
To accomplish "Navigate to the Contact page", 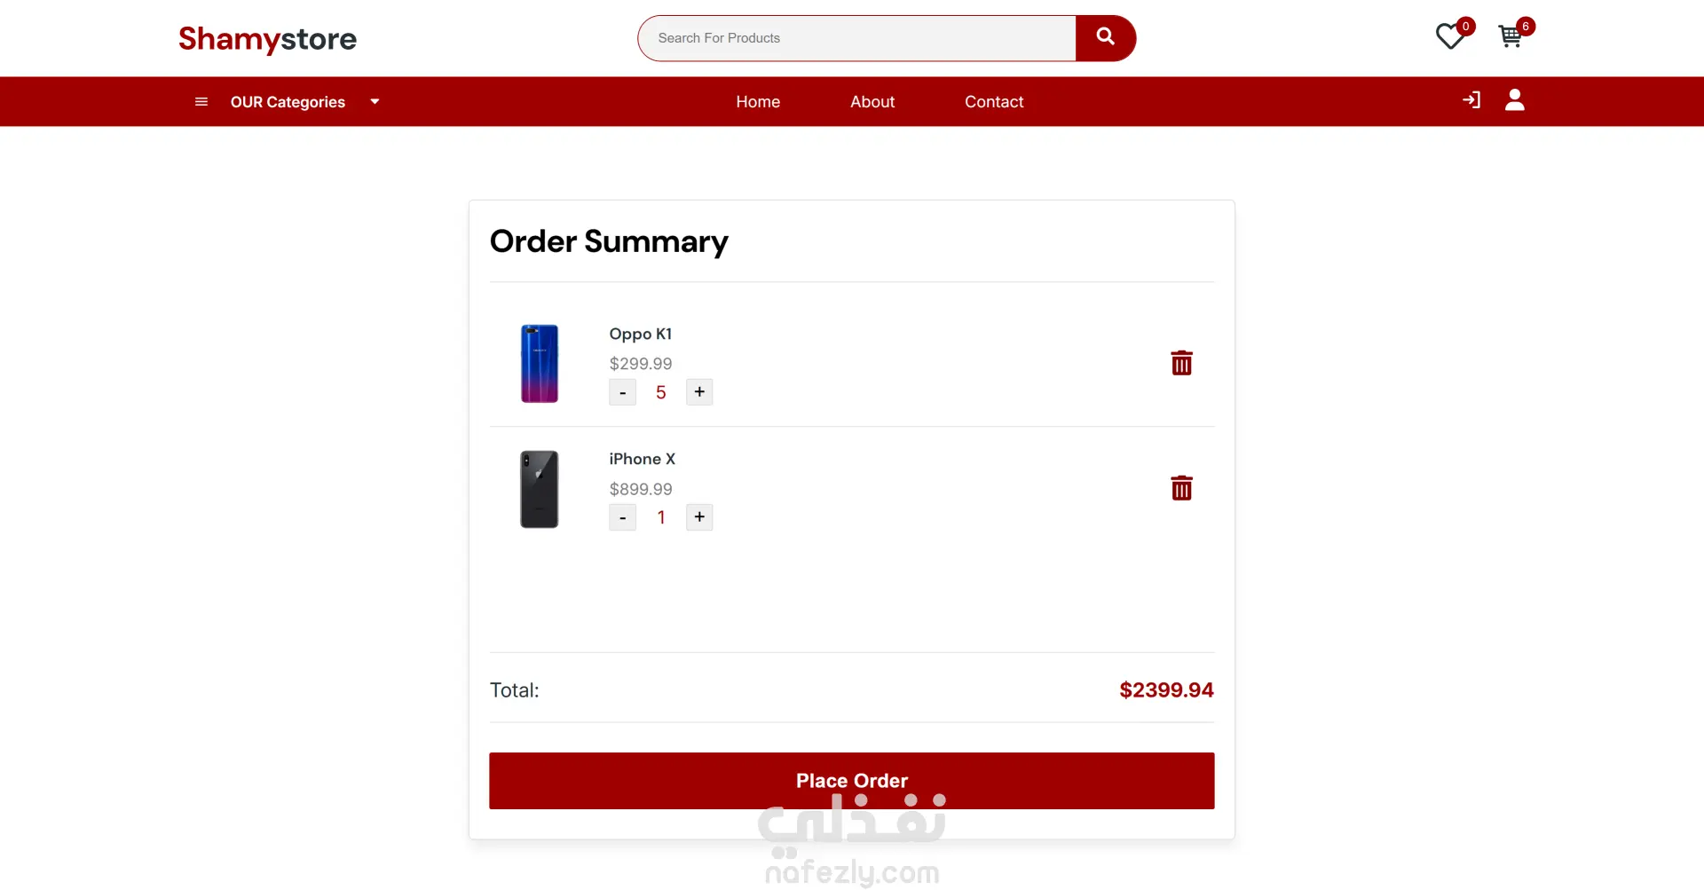I will (x=994, y=102).
